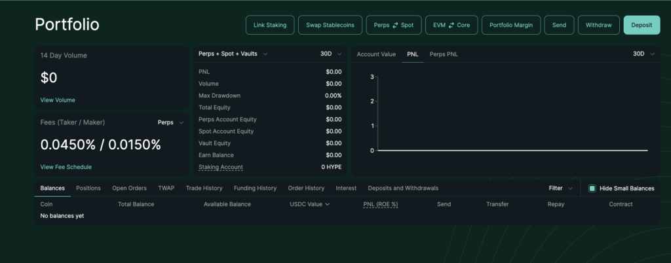Click the $0 volume value
Image resolution: width=671 pixels, height=263 pixels.
click(x=48, y=78)
